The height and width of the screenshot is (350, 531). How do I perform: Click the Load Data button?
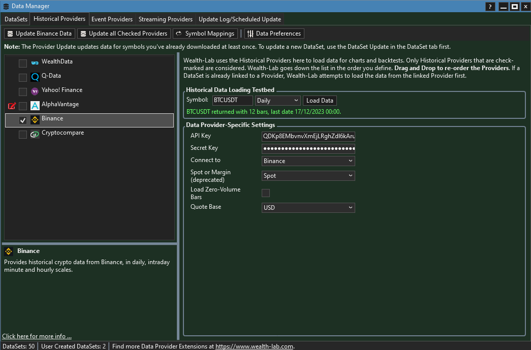[320, 101]
